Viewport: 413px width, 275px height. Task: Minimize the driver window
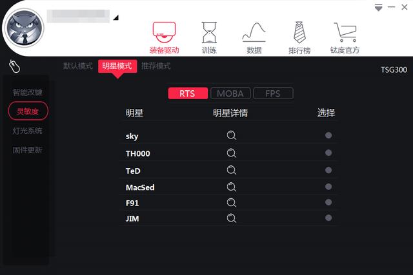[x=392, y=7]
